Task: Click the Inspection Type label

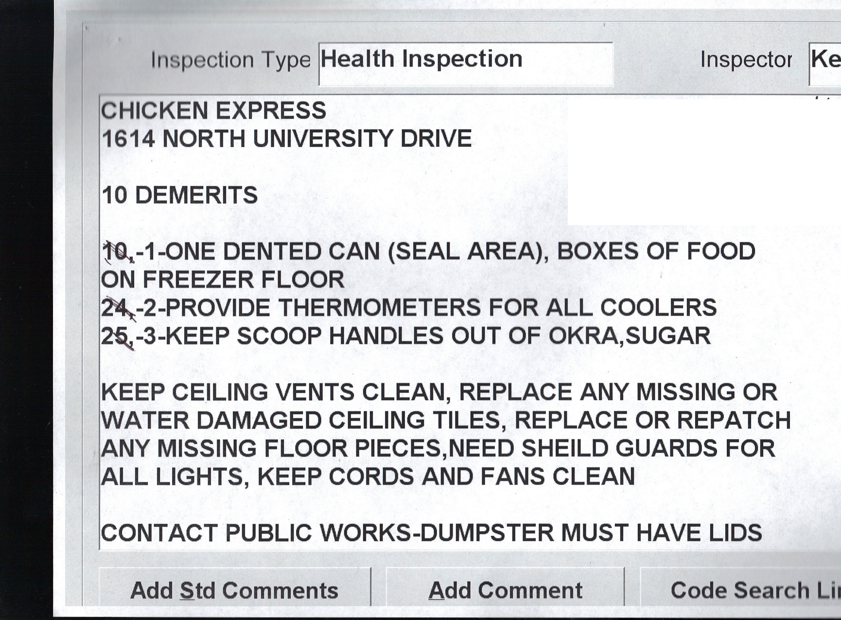Action: coord(230,60)
